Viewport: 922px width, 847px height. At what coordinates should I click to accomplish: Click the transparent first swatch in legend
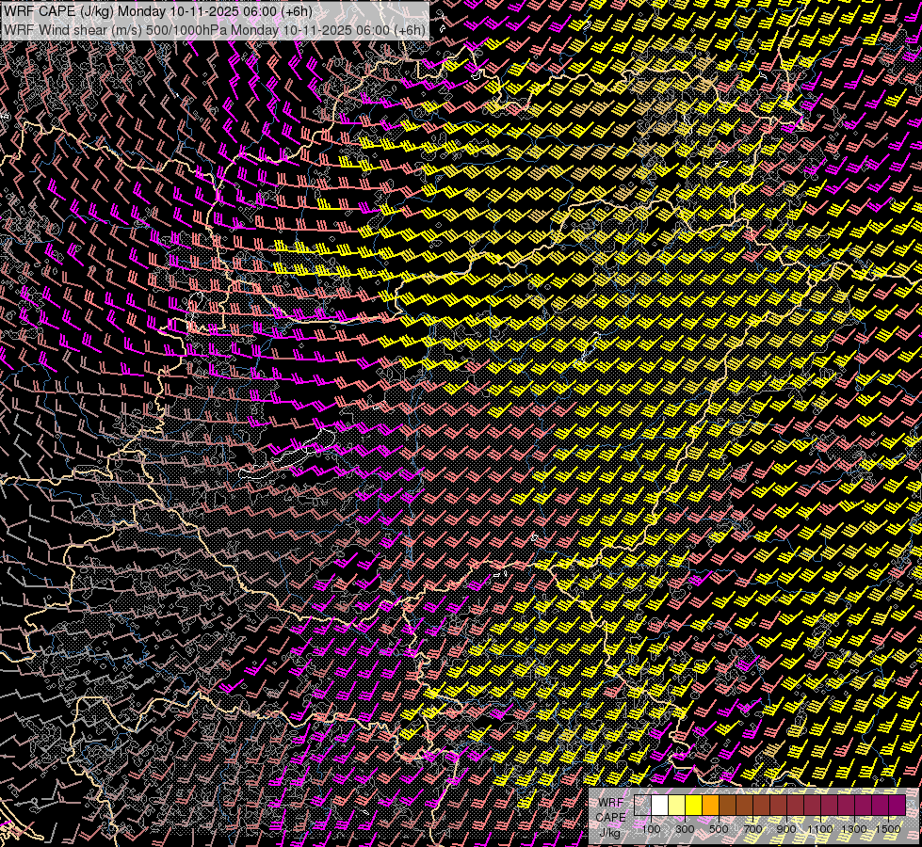click(642, 806)
